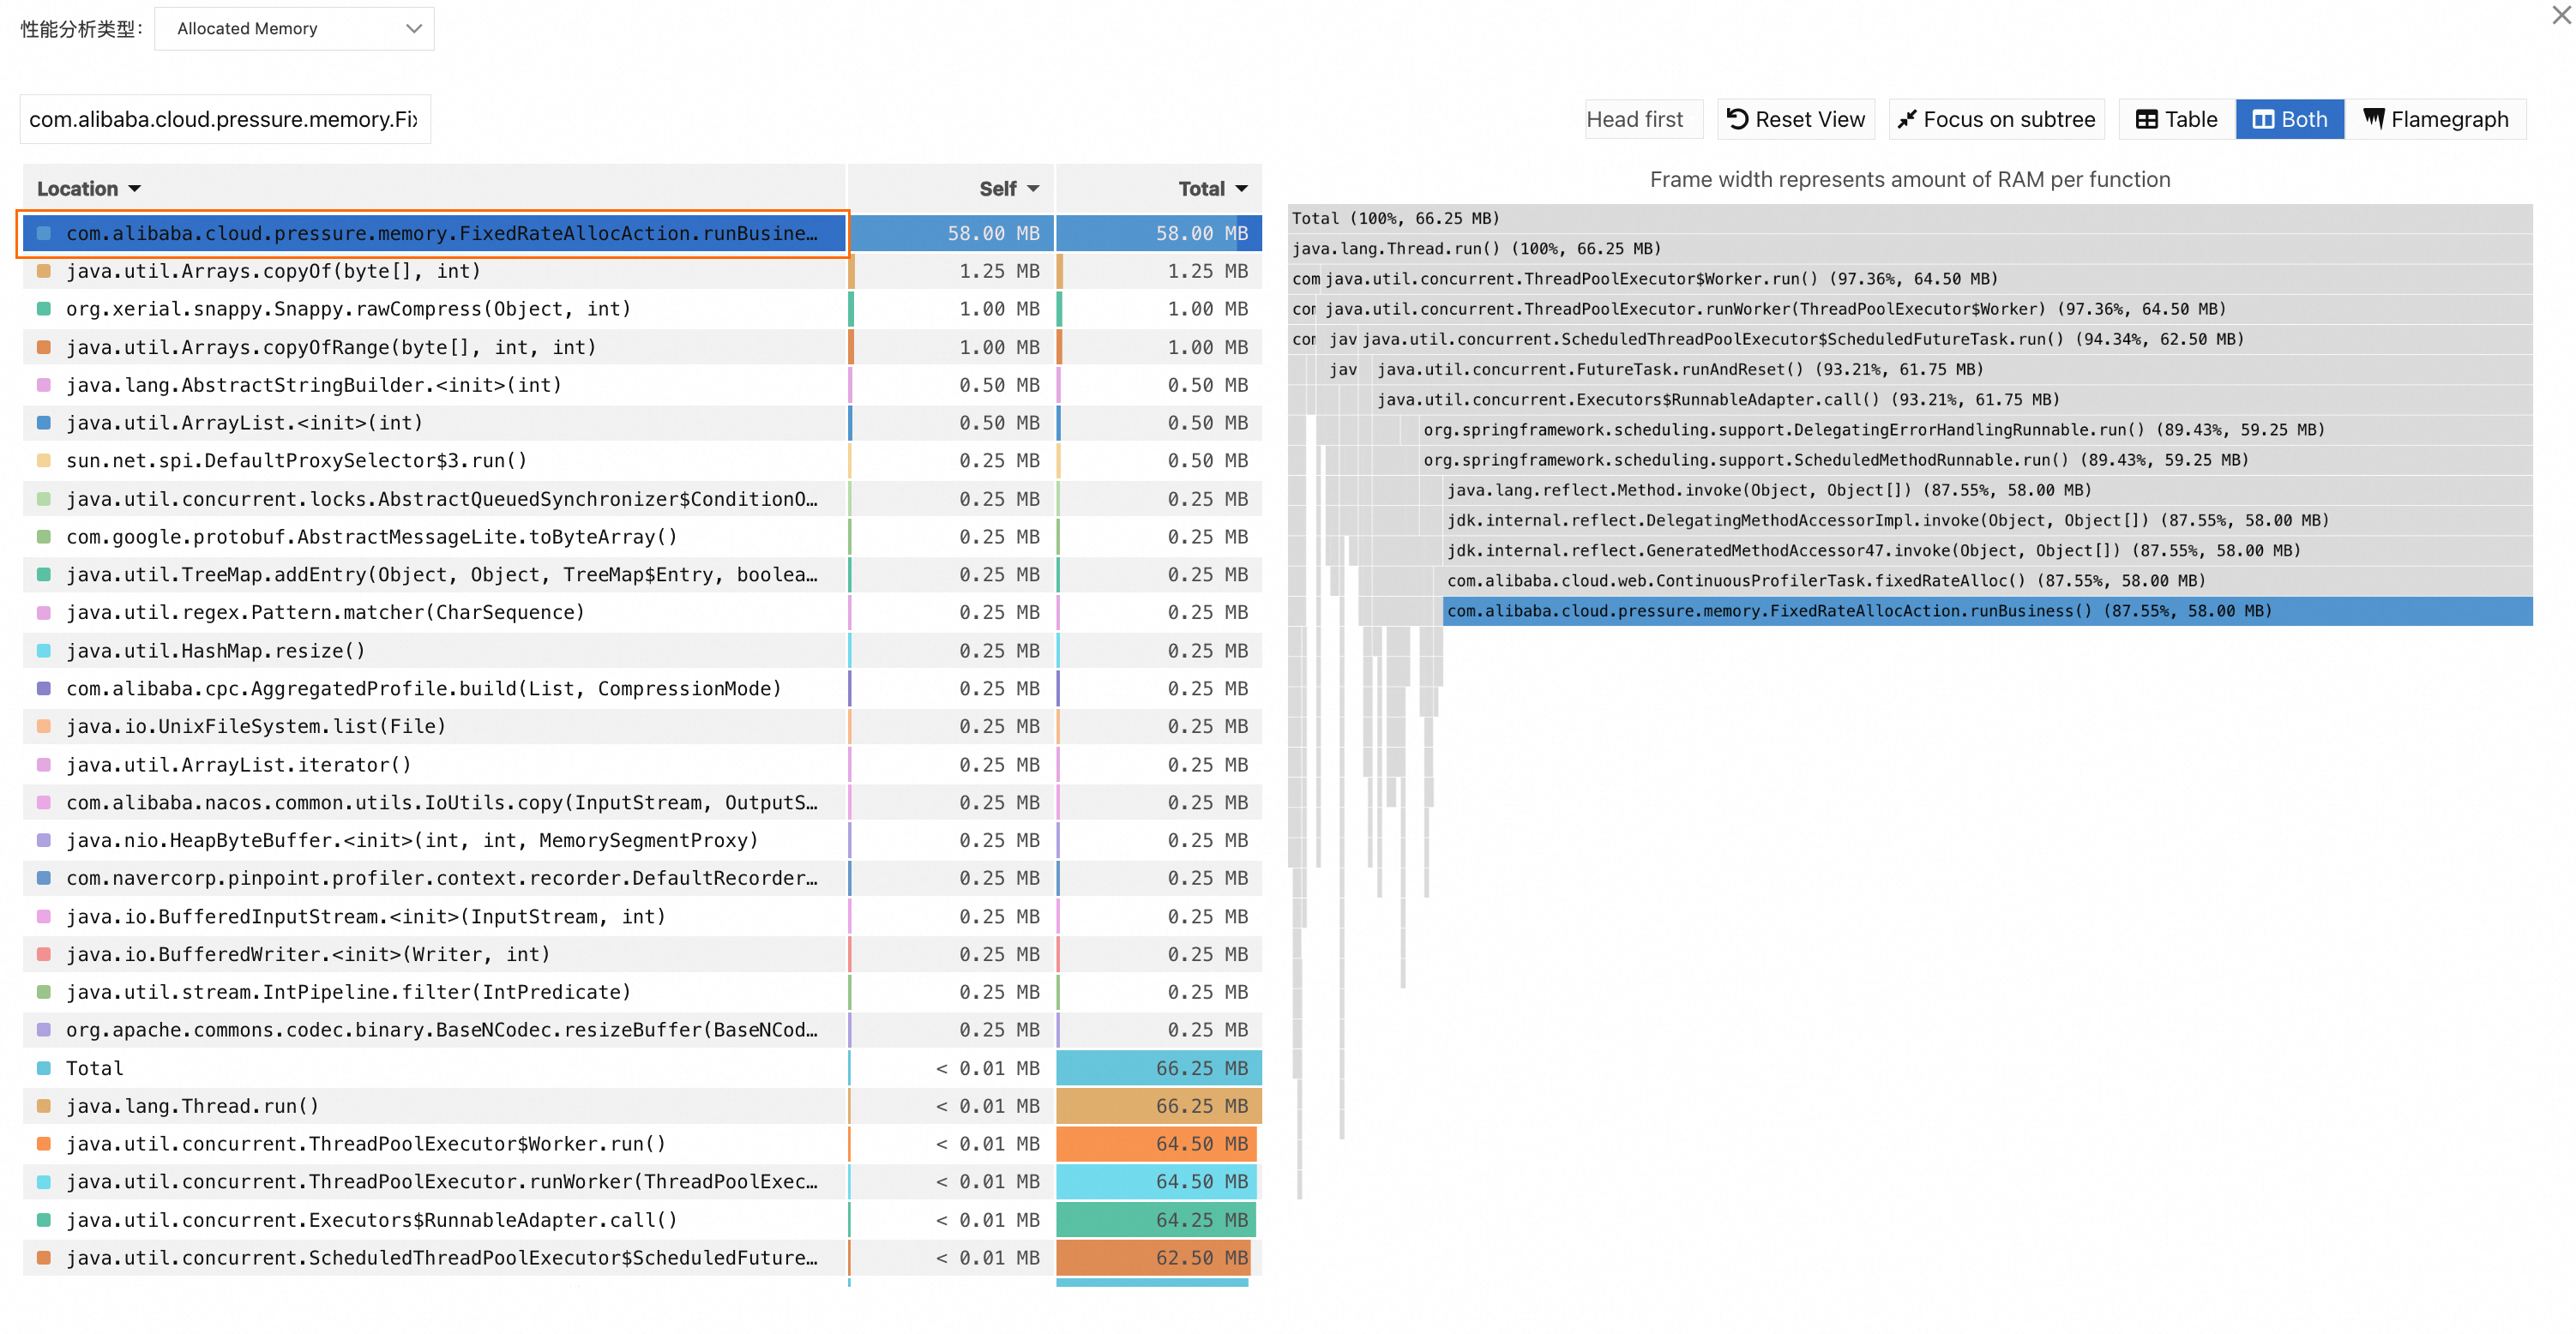2576x1334 pixels.
Task: Select java.util.Arrays.copyOfRange row
Action: coord(642,347)
